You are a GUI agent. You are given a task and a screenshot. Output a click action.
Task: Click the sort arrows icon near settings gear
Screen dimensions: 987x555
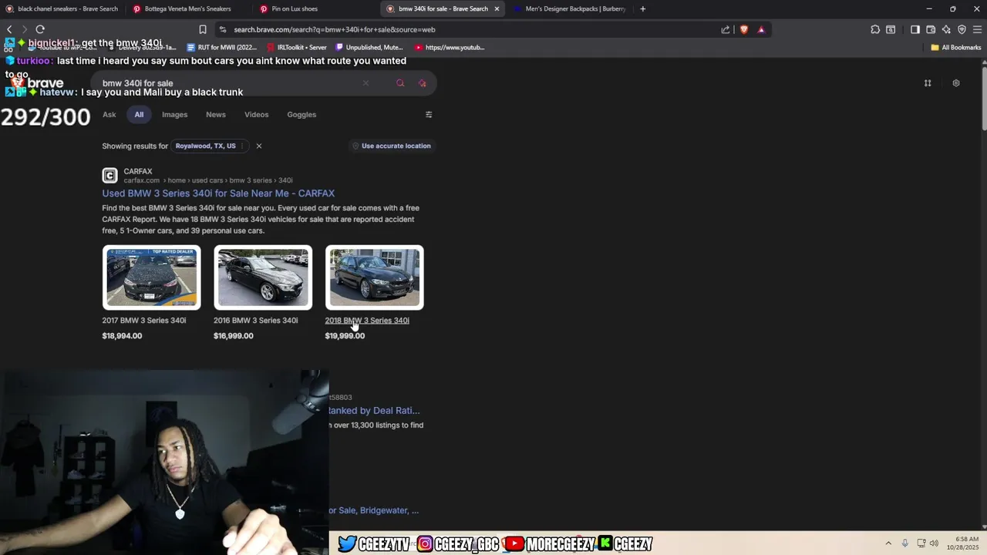pyautogui.click(x=928, y=83)
